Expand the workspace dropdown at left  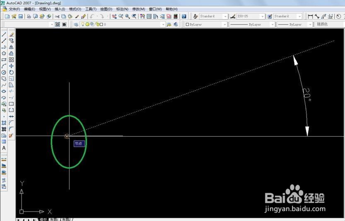pos(52,24)
